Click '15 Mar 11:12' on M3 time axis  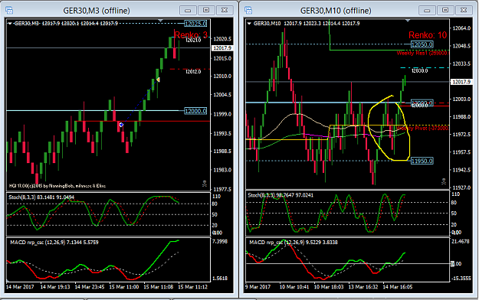point(193,287)
